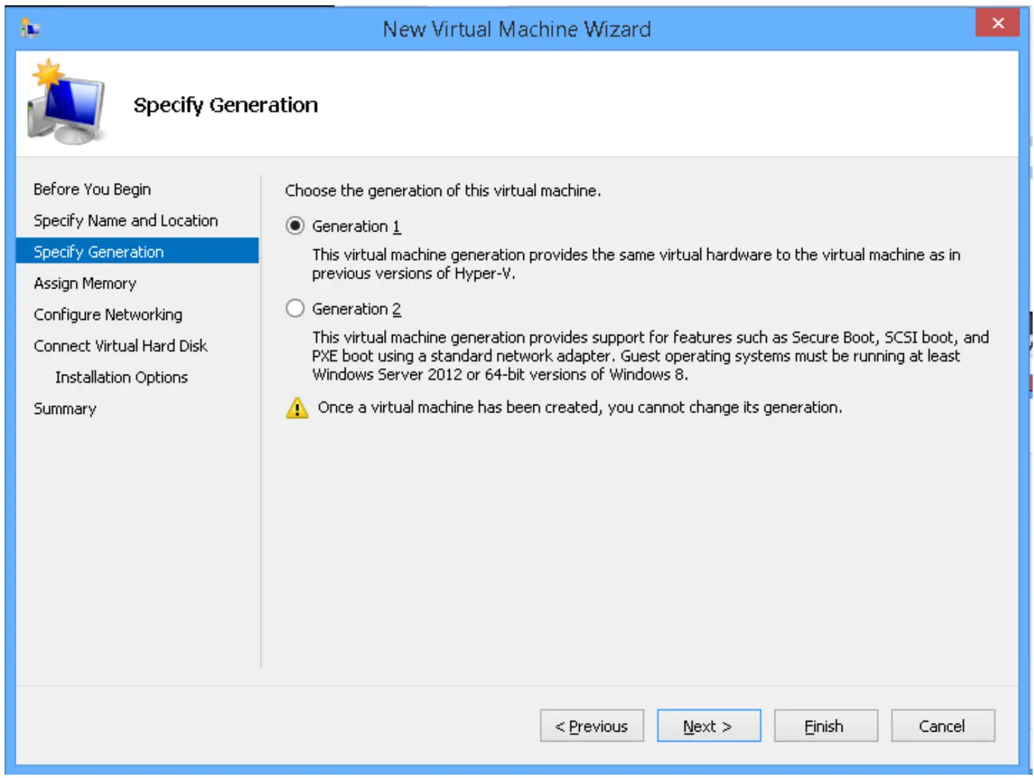Viewport: 1034px width, 778px height.
Task: Cancel the wizard
Action: [942, 726]
